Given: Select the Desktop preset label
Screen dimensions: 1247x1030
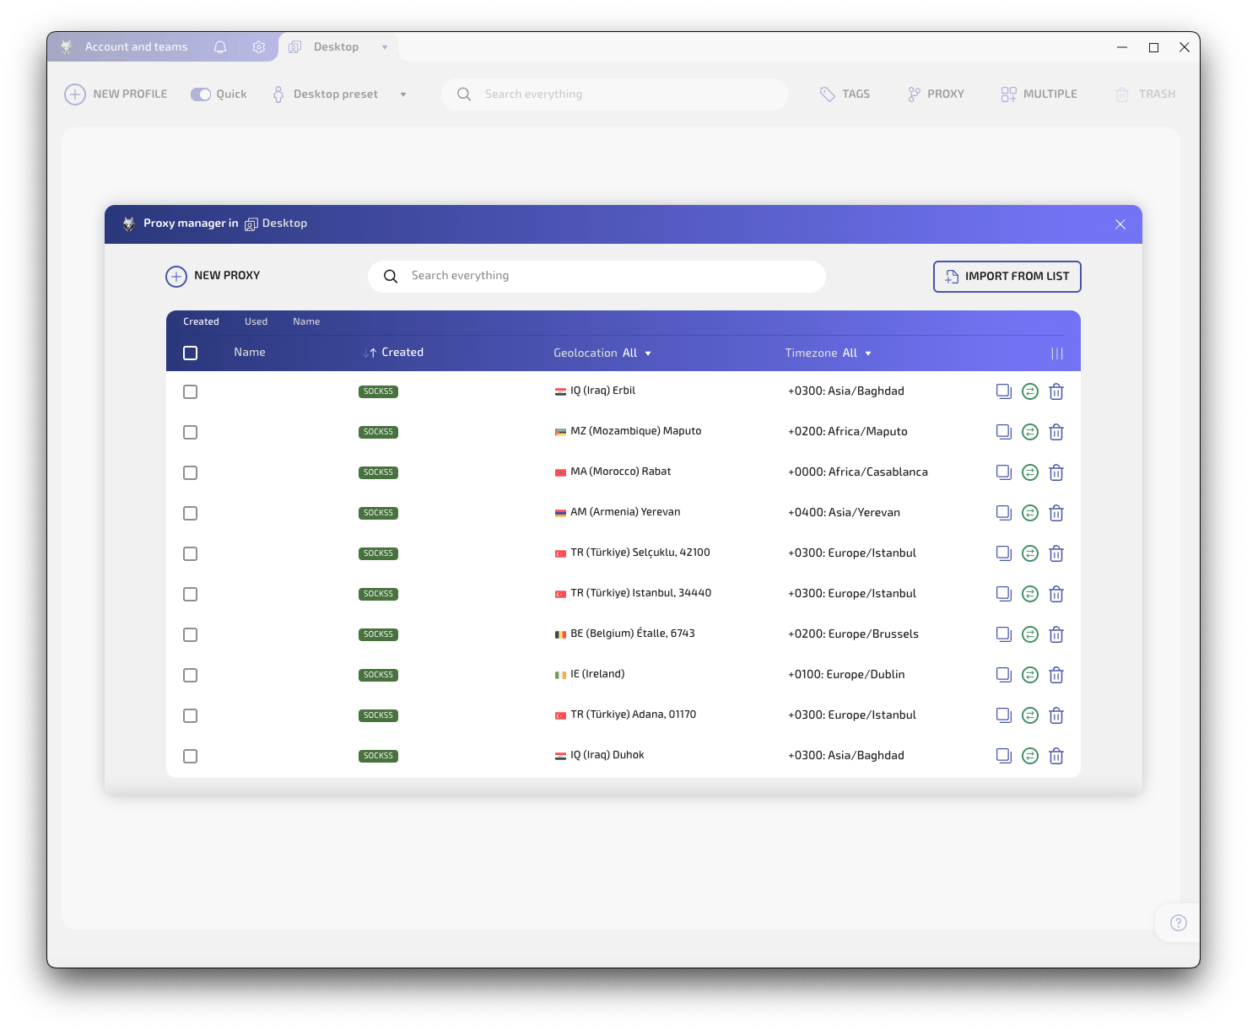Looking at the screenshot, I should pyautogui.click(x=335, y=94).
